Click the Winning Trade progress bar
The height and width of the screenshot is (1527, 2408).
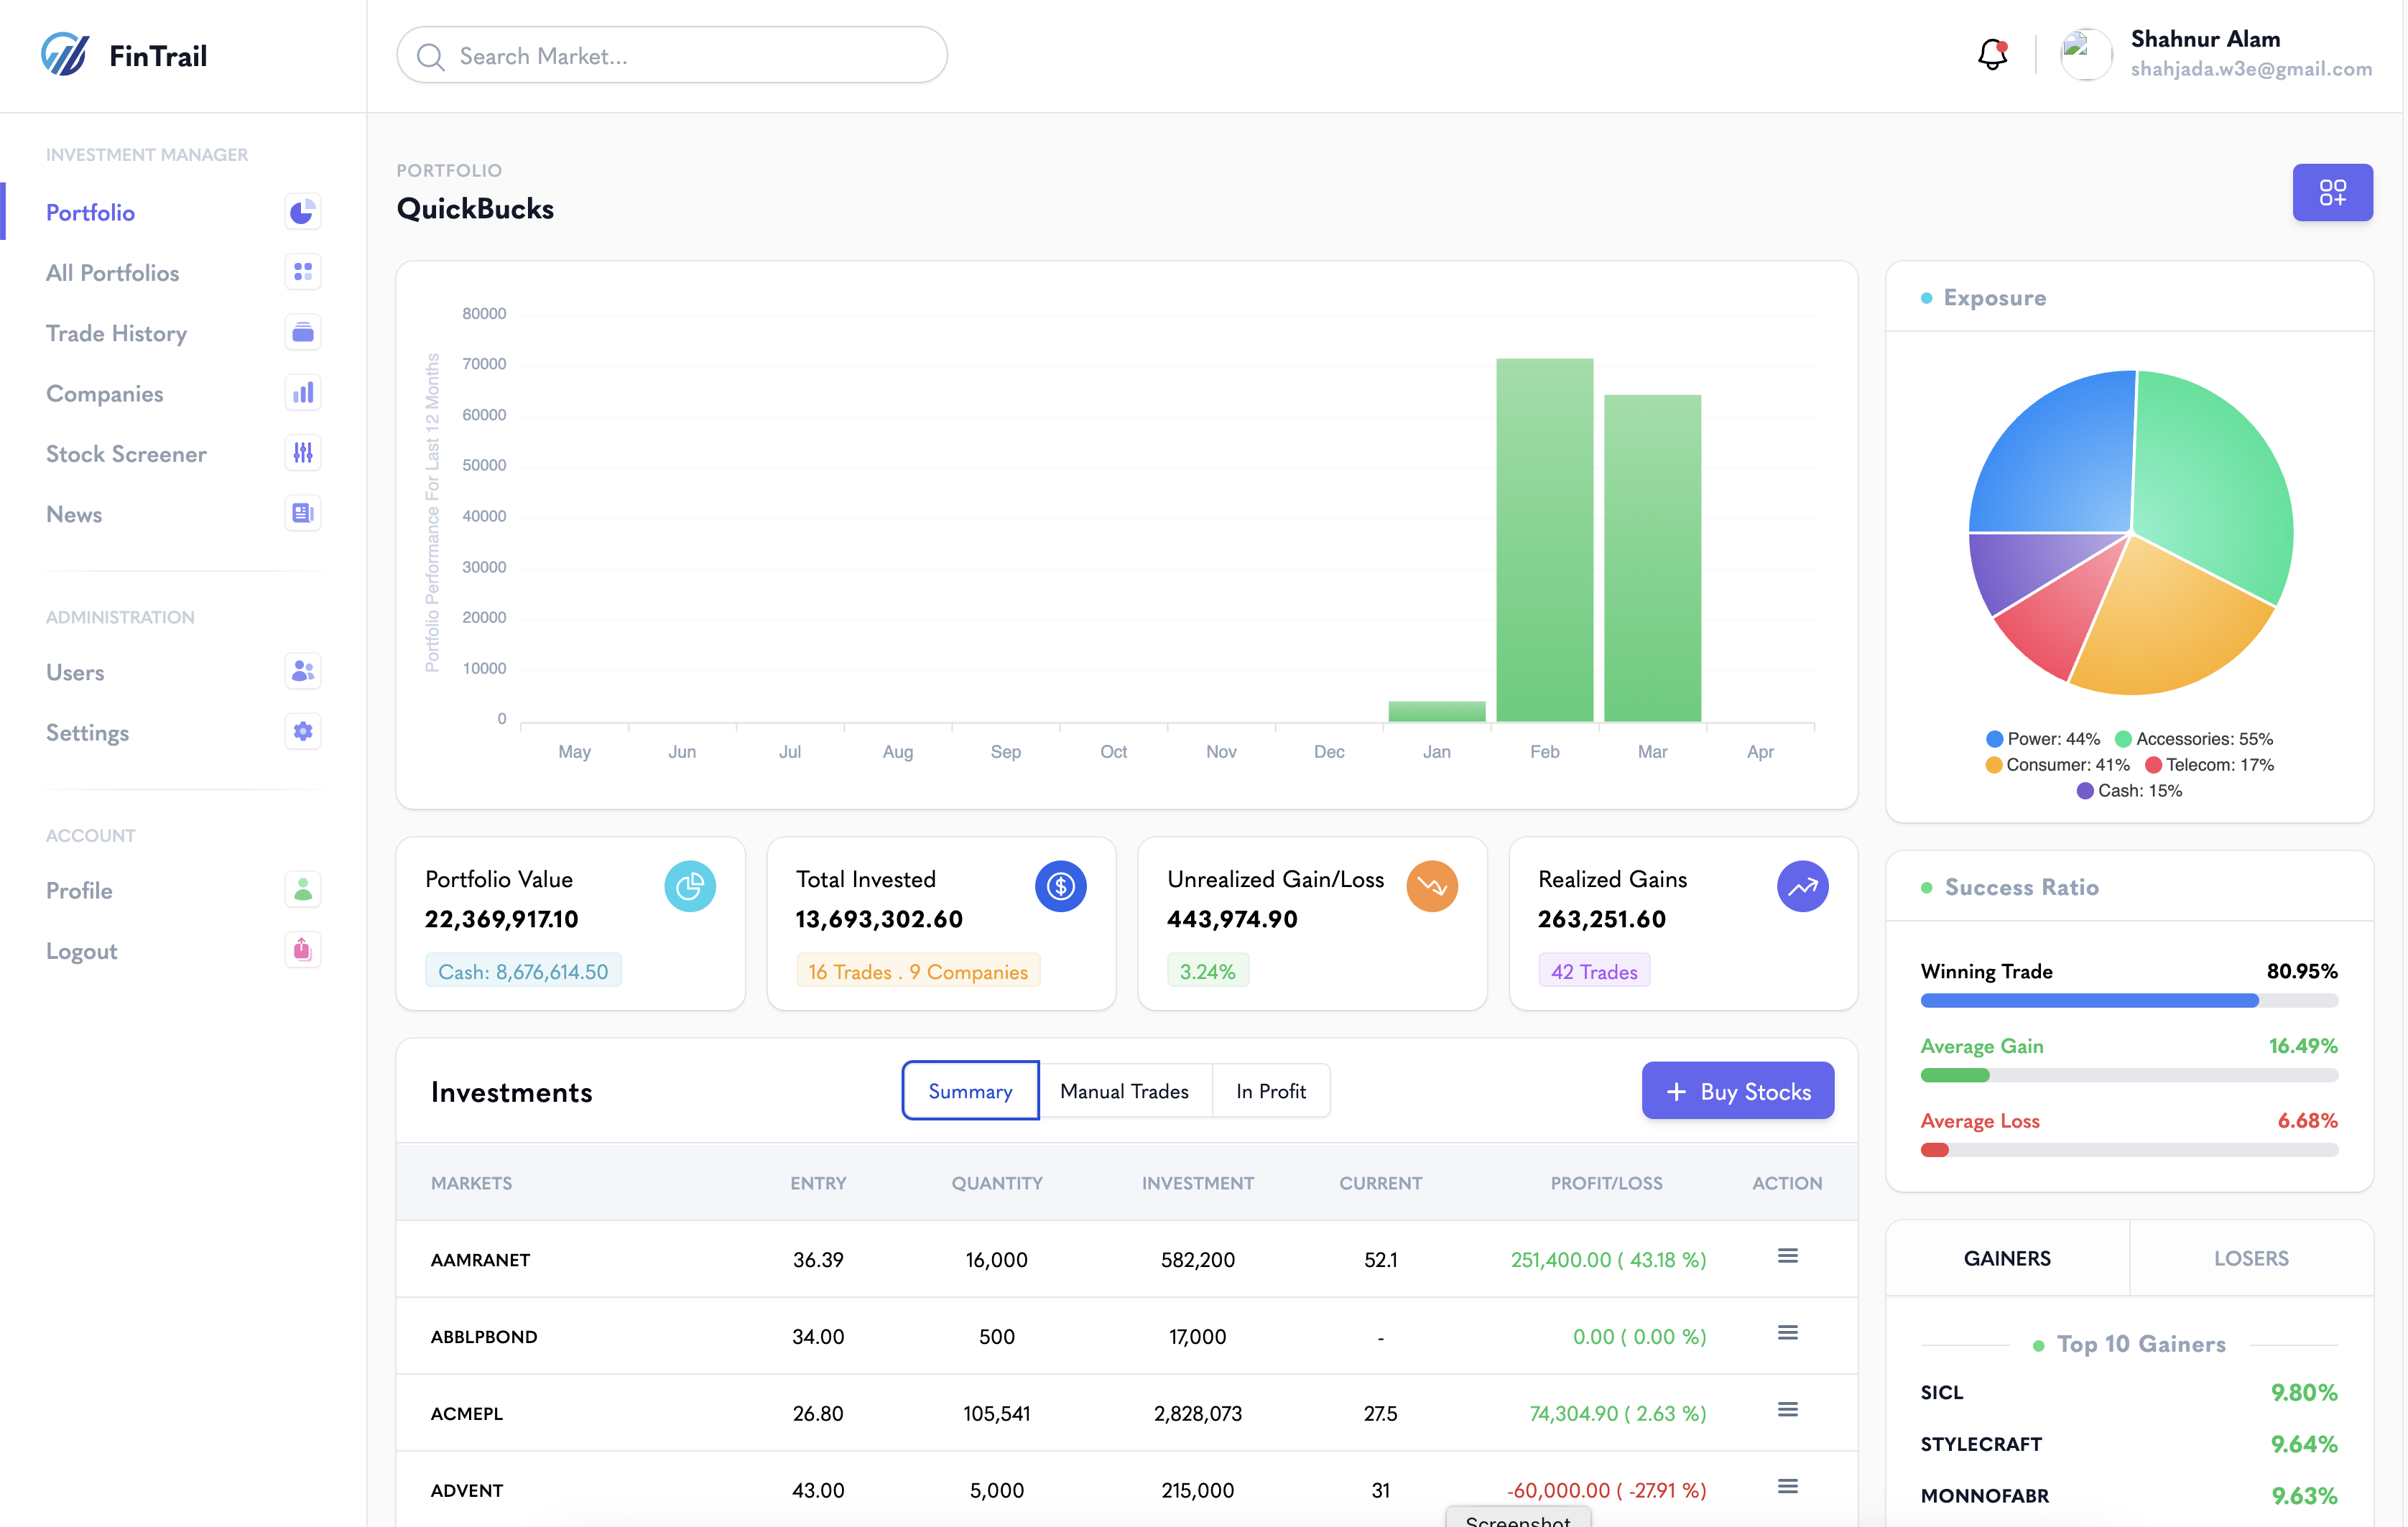2129,1001
